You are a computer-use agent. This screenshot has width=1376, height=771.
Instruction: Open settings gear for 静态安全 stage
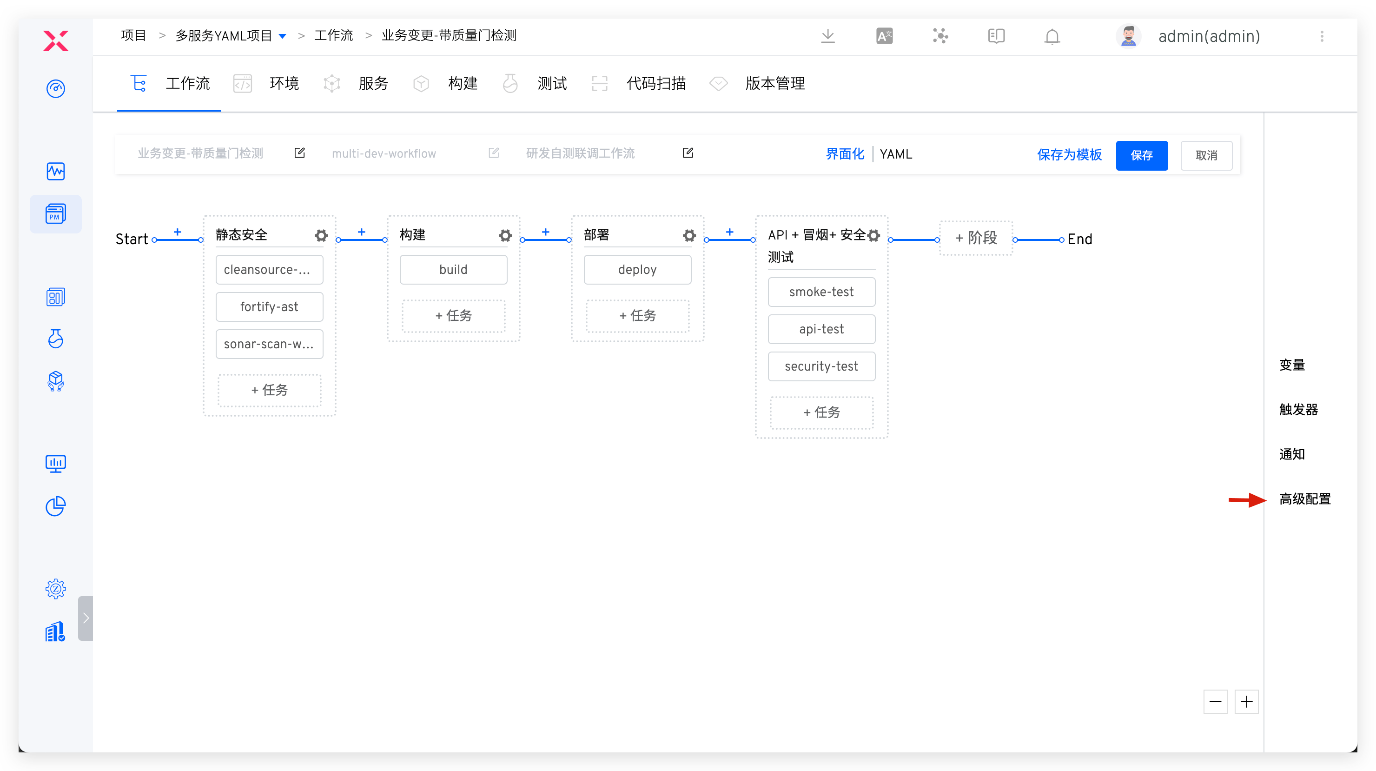point(320,236)
